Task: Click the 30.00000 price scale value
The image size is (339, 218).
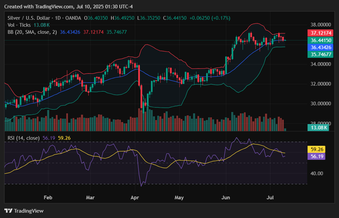Action: tap(321, 104)
